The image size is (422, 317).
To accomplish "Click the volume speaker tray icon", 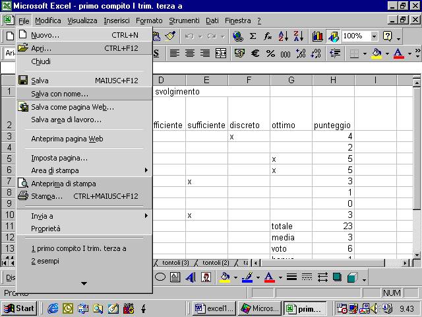I will [x=374, y=308].
